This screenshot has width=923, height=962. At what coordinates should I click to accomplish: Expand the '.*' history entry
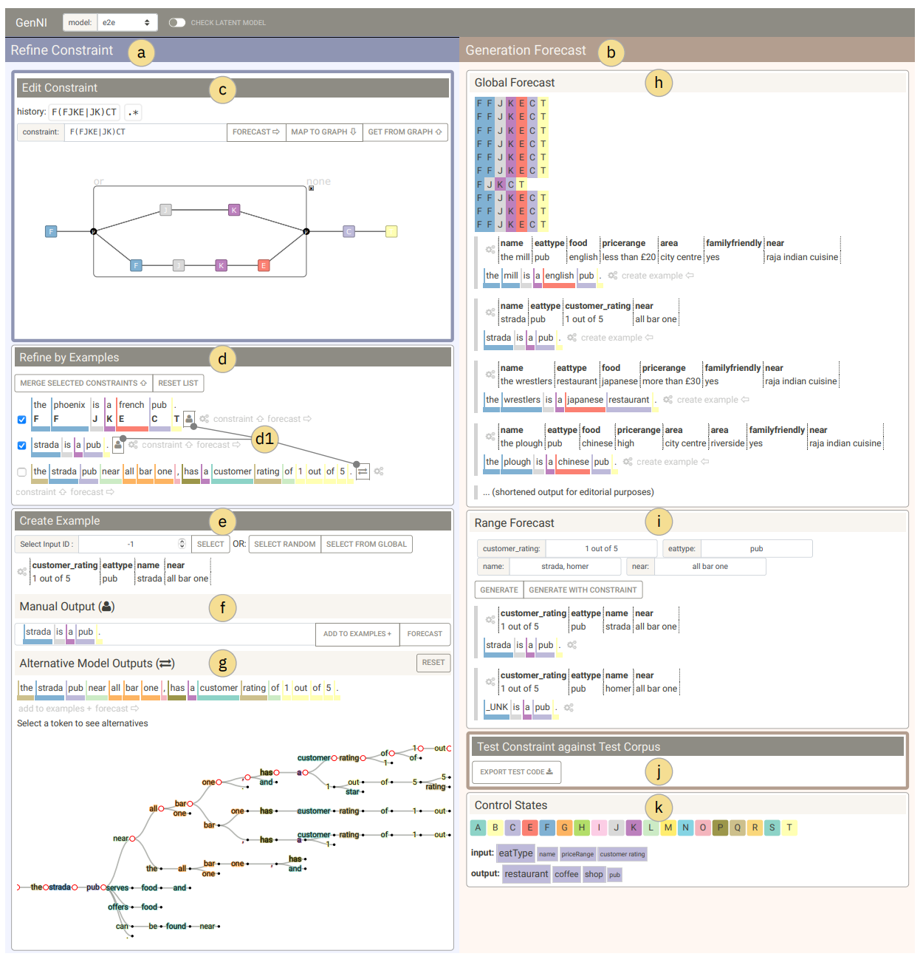pyautogui.click(x=133, y=112)
